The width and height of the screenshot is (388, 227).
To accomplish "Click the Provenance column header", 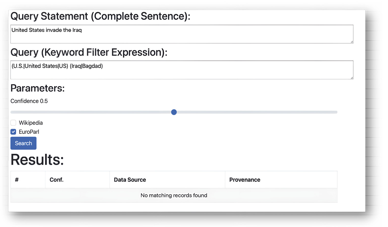I will pyautogui.click(x=281, y=180).
